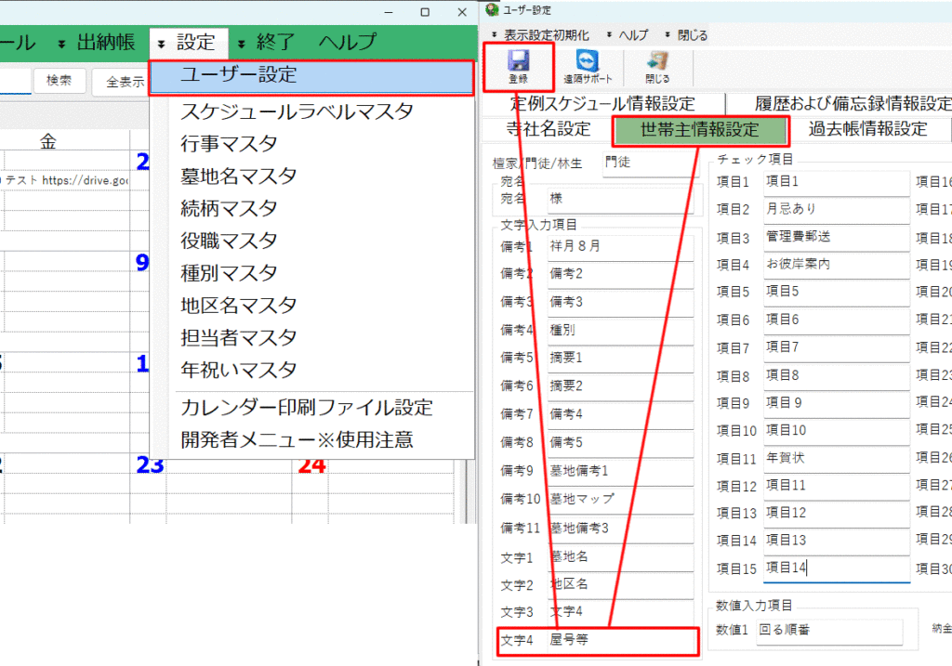952x666 pixels.
Task: Open 開発者メニュー※使用注意 entry
Action: (x=297, y=439)
